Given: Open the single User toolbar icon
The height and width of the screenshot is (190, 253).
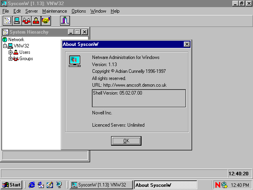Looking at the screenshot, I should [x=36, y=21].
